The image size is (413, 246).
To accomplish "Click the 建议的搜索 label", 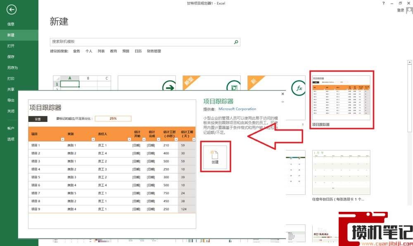I will [x=59, y=51].
